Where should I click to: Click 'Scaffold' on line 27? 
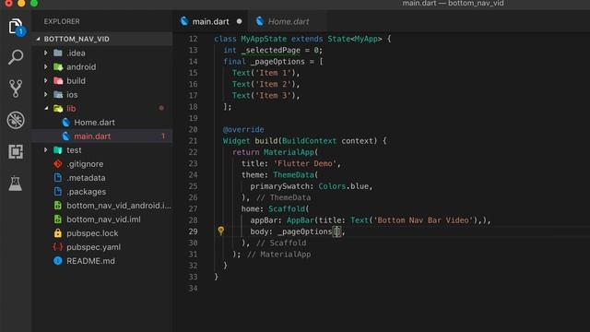(x=287, y=208)
